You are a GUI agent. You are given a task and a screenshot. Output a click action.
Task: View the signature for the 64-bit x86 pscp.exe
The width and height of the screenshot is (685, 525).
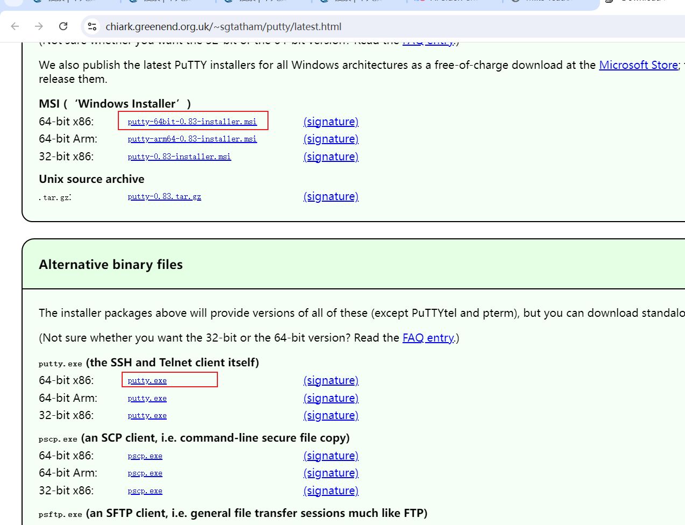330,456
